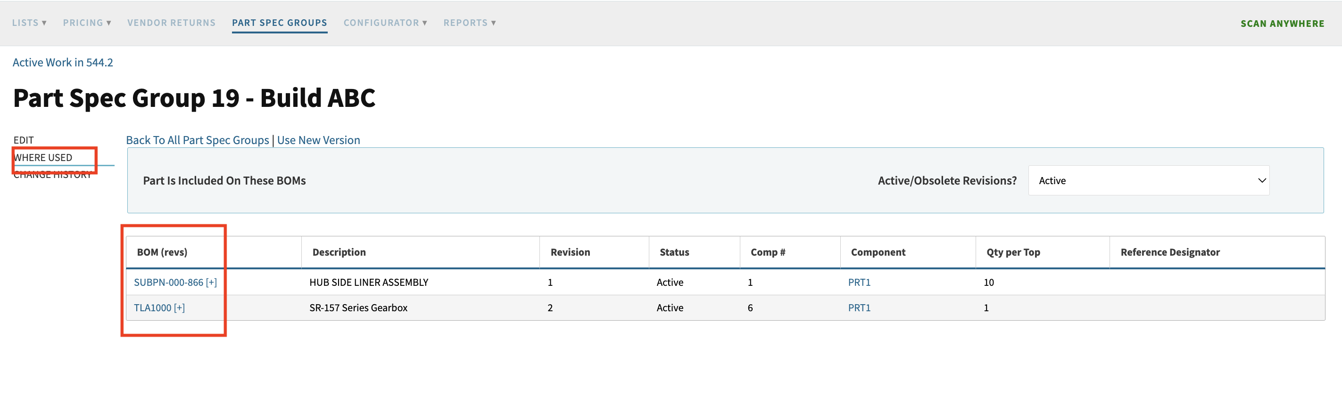
Task: Go back to all part spec groups
Action: coord(198,140)
